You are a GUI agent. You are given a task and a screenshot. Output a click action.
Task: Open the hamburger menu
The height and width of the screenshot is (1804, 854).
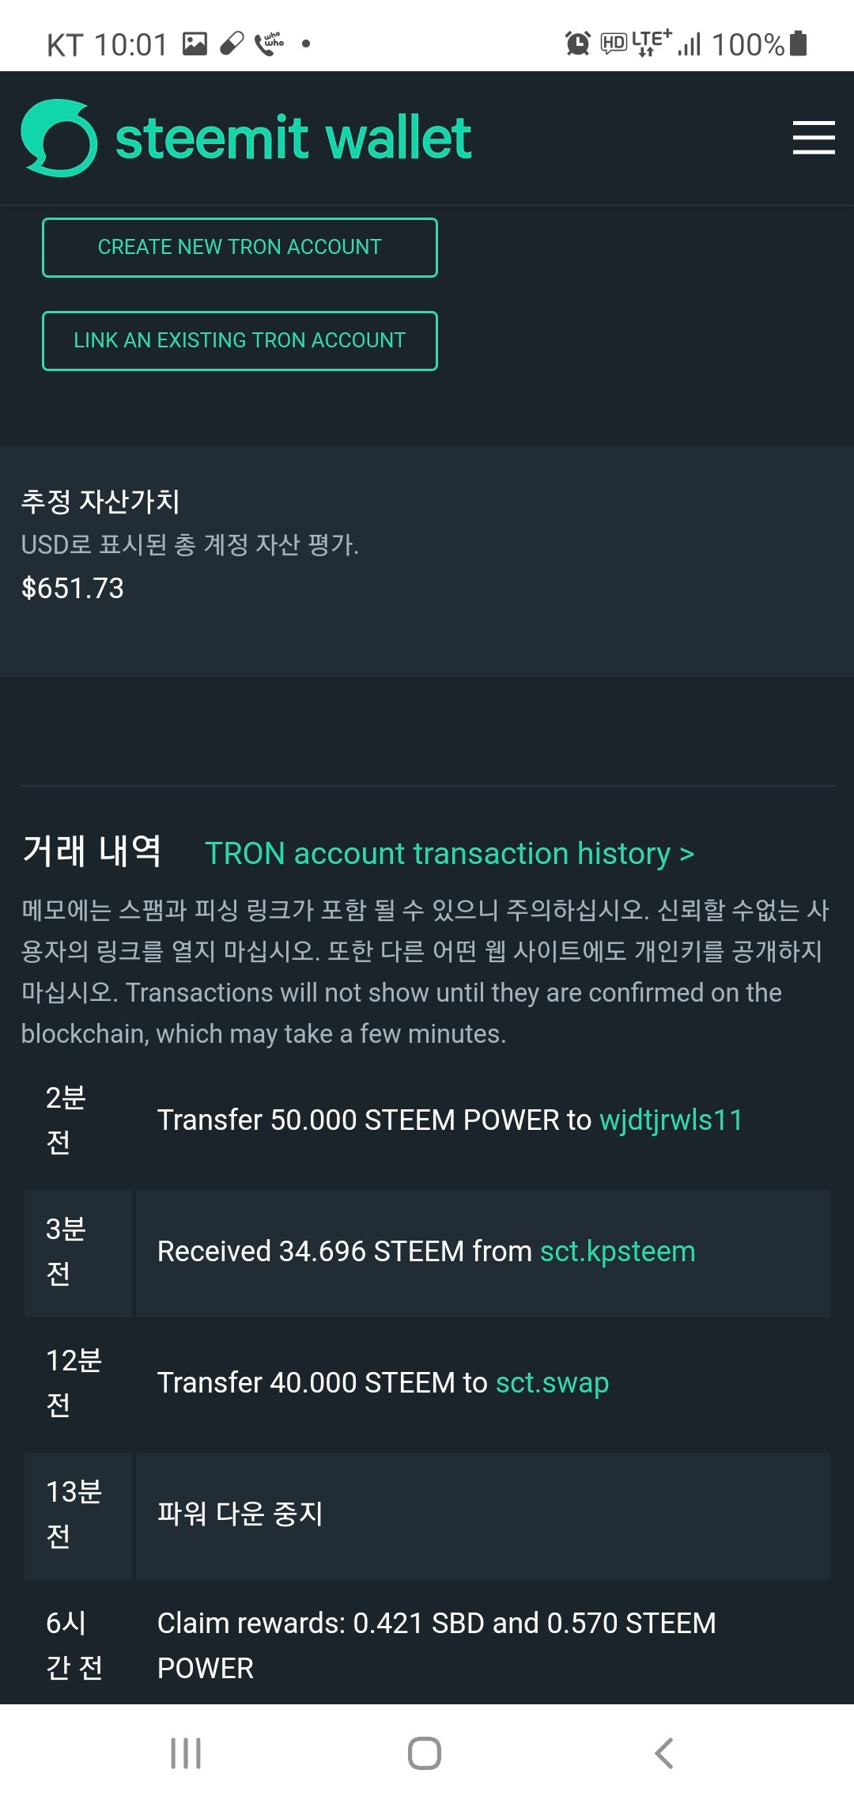814,138
